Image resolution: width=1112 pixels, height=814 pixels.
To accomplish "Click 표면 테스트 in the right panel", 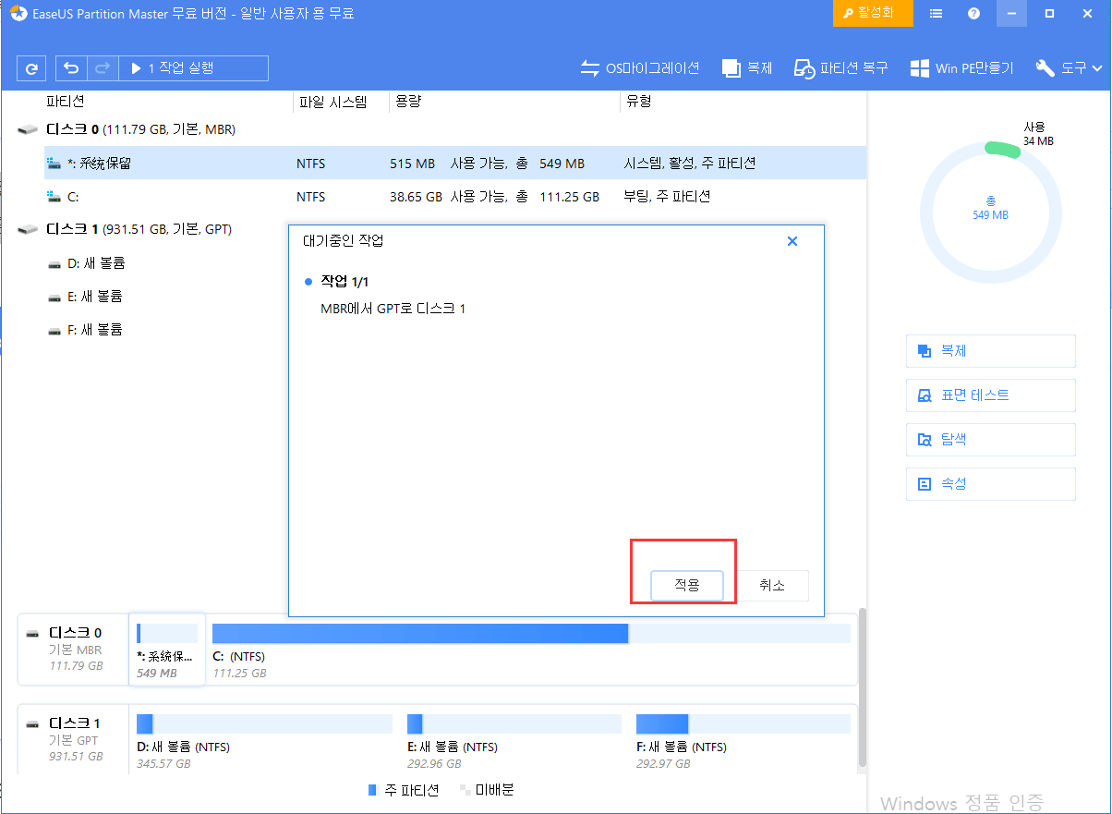I will (990, 395).
